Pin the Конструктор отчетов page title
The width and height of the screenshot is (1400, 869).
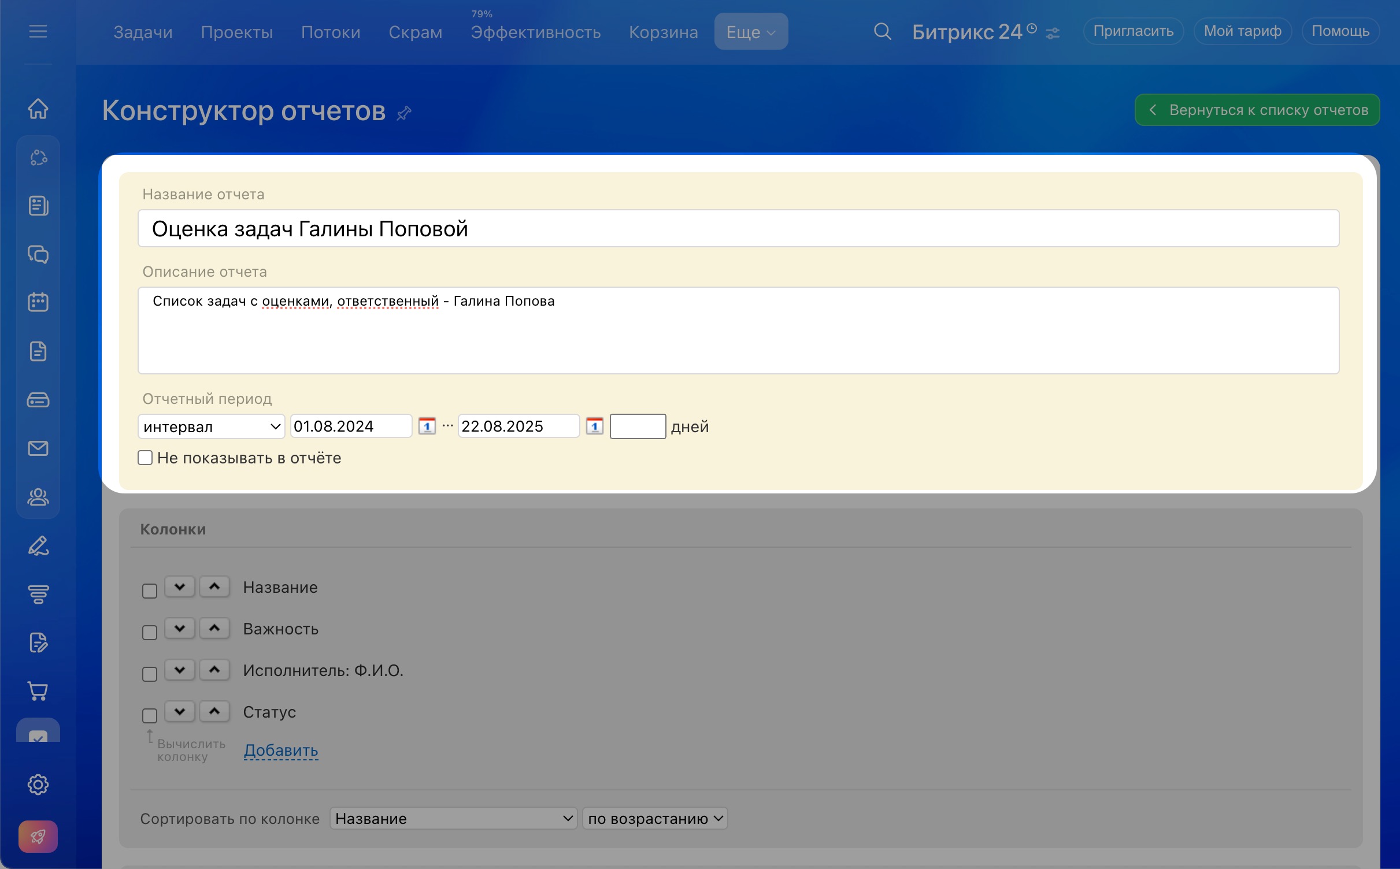pos(404,113)
